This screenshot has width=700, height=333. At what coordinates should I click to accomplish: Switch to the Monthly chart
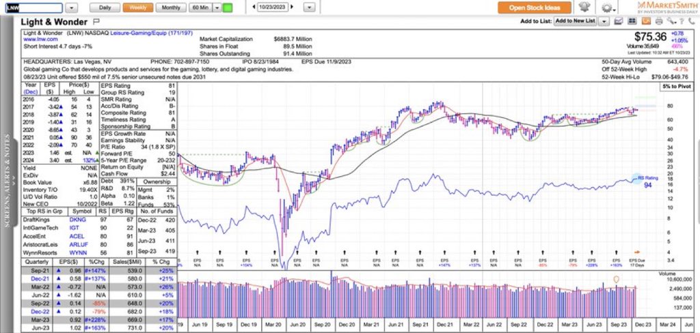[x=171, y=8]
